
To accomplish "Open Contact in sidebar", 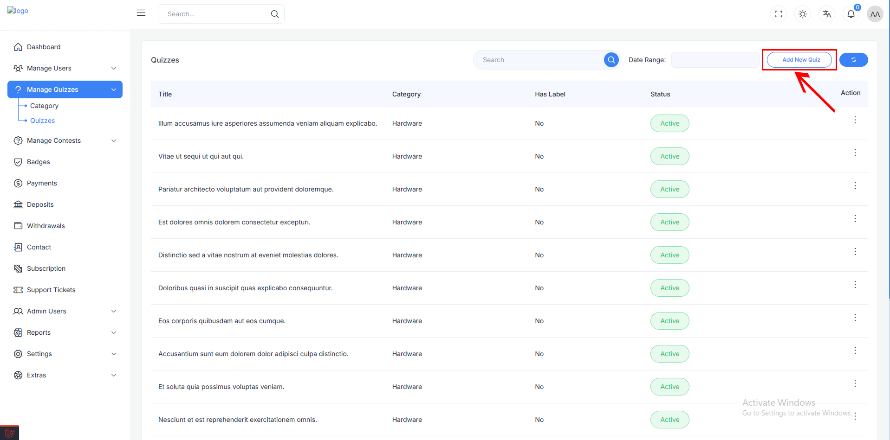I will [x=65, y=247].
